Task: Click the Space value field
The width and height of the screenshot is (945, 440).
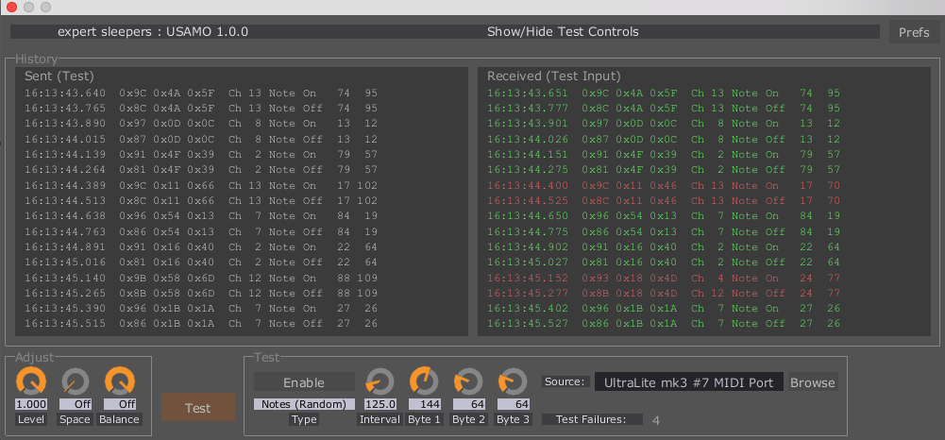Action: coord(75,404)
